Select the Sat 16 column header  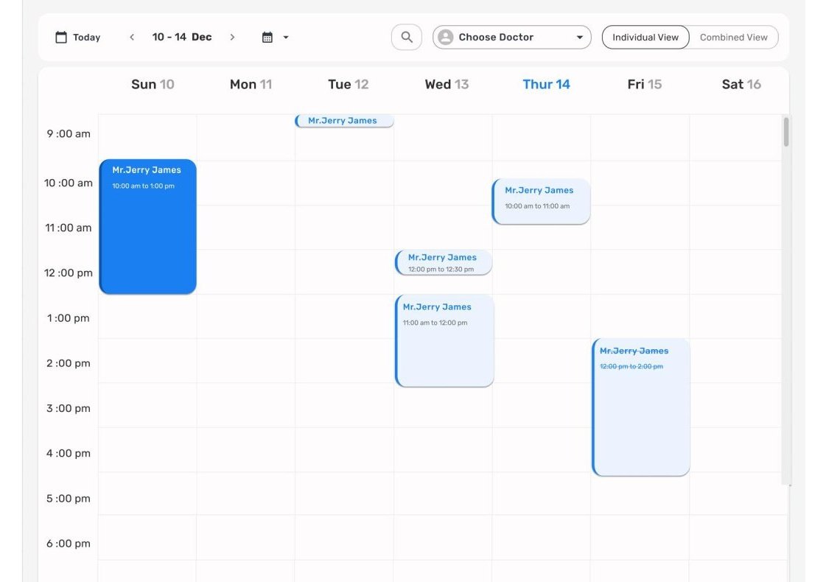coord(741,84)
